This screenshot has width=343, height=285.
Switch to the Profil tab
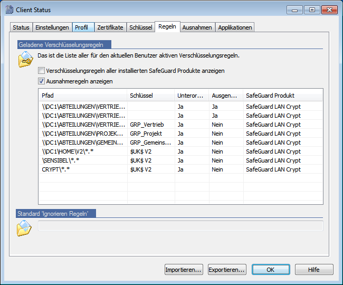point(82,27)
